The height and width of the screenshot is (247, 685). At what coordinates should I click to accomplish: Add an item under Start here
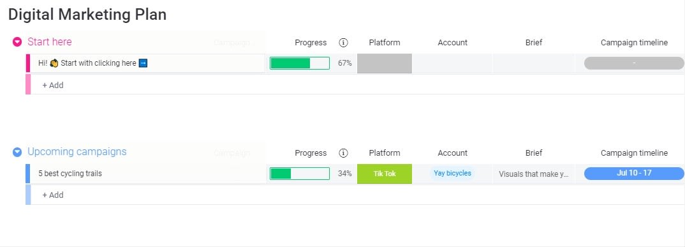pyautogui.click(x=53, y=86)
